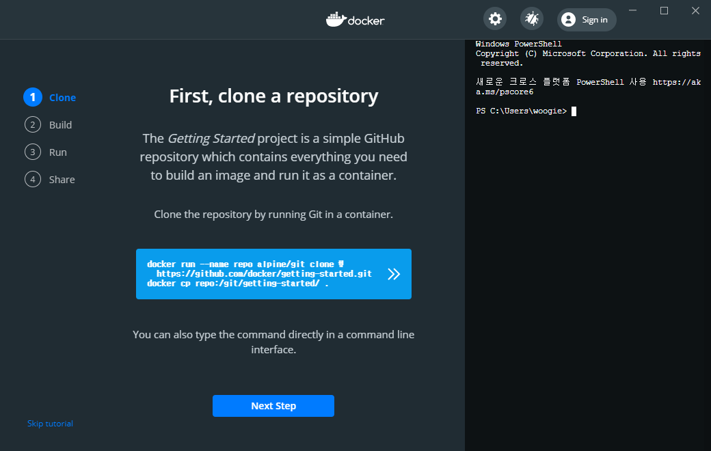Run the command using double-arrow icon
Image resolution: width=711 pixels, height=451 pixels.
coord(394,274)
